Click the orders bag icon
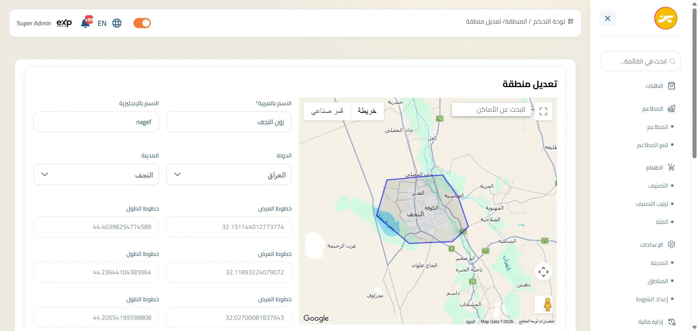The width and height of the screenshot is (698, 331). pyautogui.click(x=671, y=86)
